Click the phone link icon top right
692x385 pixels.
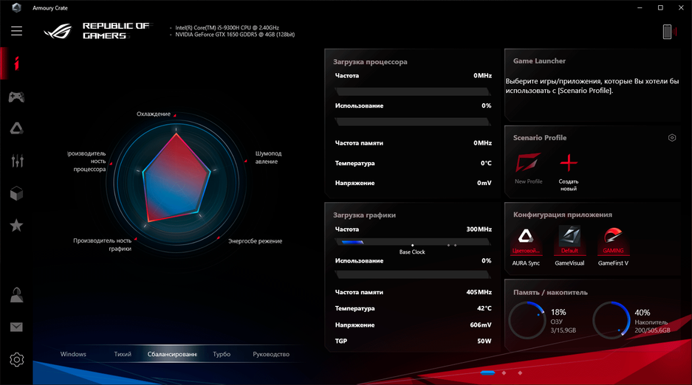669,31
